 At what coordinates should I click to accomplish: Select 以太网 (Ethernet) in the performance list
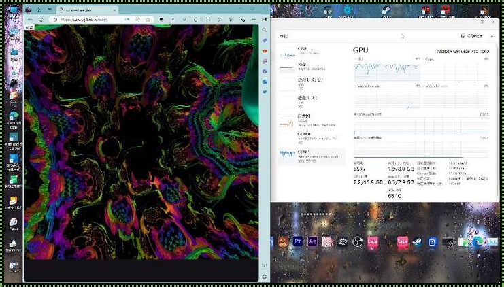tap(311, 120)
